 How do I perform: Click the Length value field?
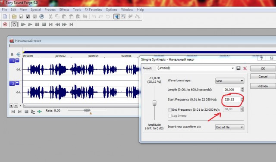pos(232,90)
